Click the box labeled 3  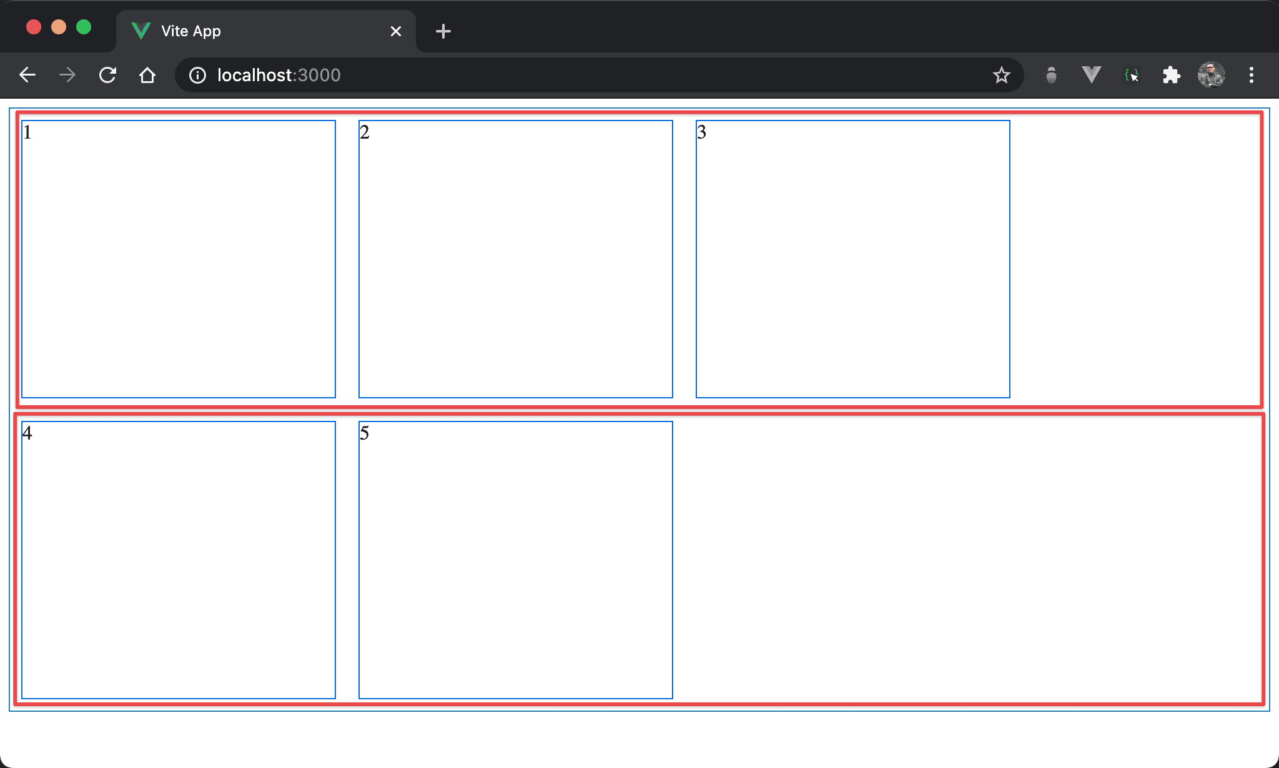click(x=852, y=259)
